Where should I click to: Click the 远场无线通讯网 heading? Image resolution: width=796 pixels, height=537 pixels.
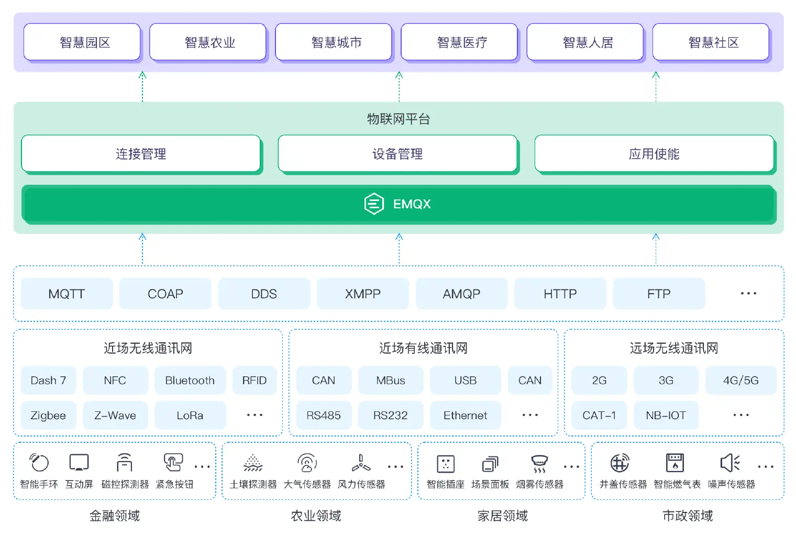[x=674, y=348]
